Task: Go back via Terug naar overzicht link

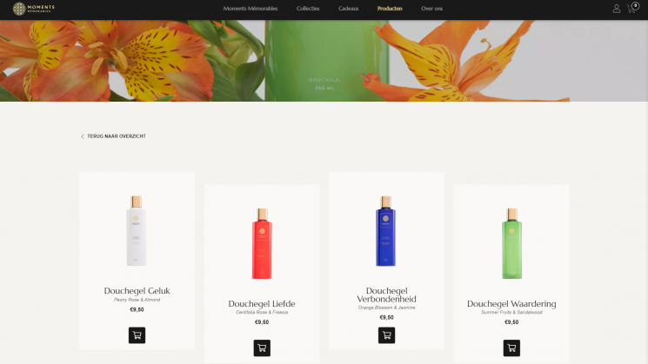Action: [x=117, y=136]
